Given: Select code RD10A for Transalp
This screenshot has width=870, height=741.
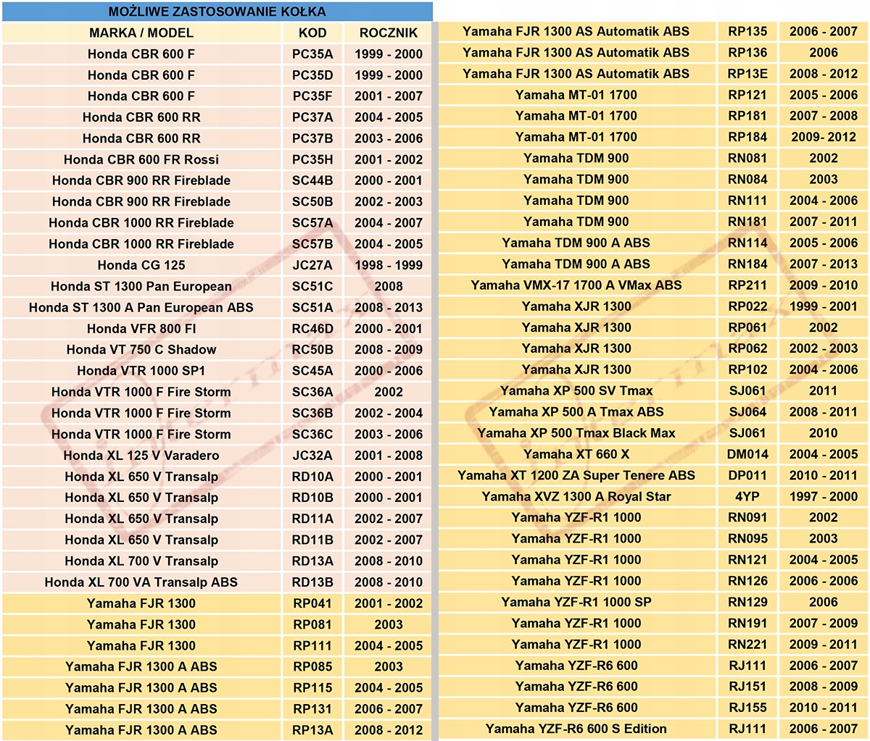Looking at the screenshot, I should coord(312,476).
